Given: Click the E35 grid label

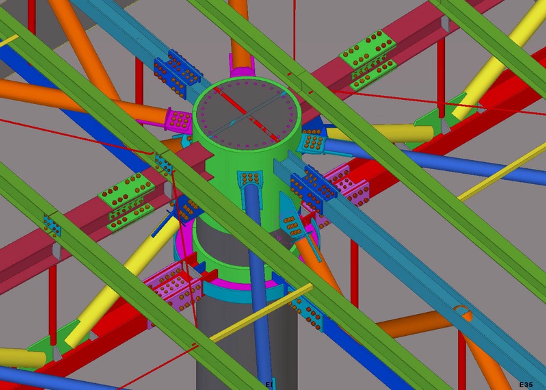Looking at the screenshot, I should pyautogui.click(x=526, y=385).
